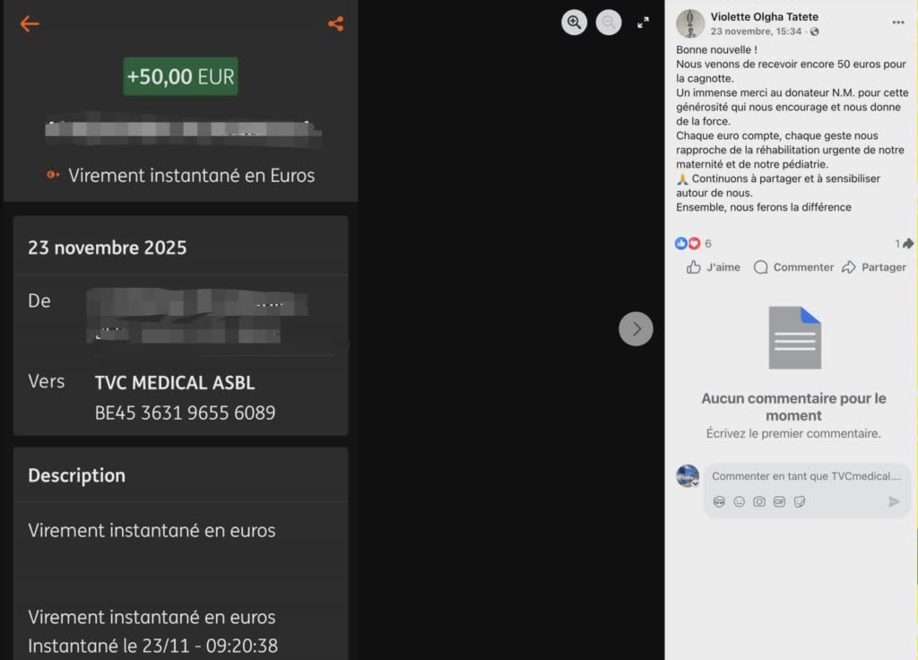Insert an emoji in comment
918x660 pixels.
coord(739,502)
